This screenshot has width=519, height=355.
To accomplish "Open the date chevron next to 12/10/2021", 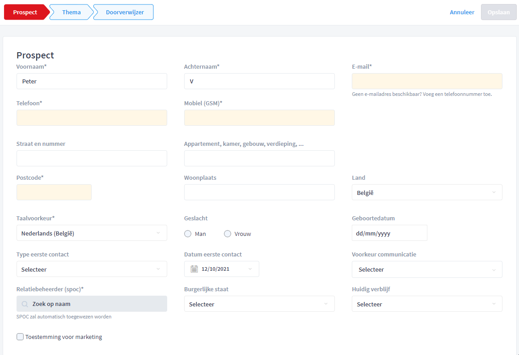I will [250, 269].
